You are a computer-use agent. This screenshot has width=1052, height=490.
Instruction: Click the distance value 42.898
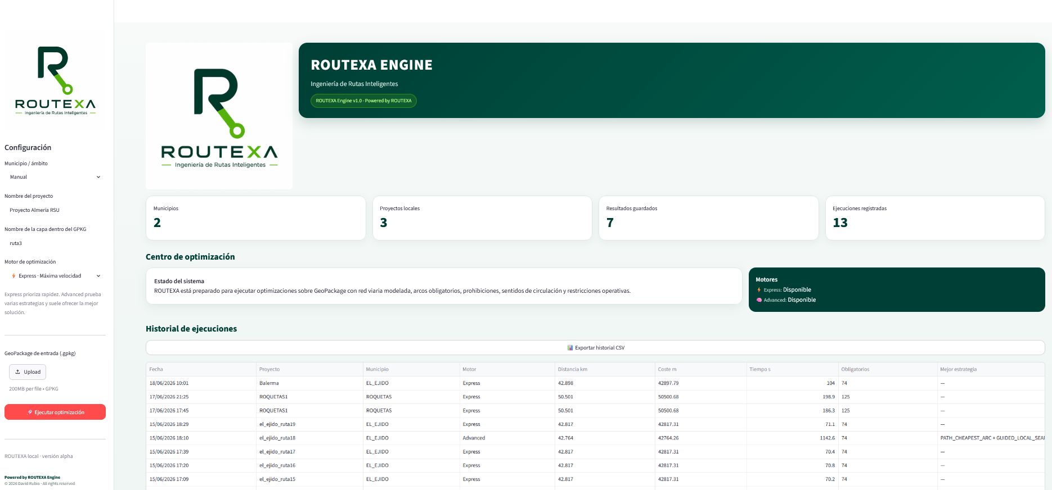pos(605,383)
